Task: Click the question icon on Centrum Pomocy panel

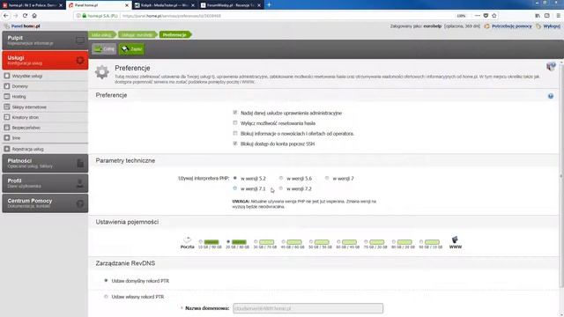Action: tap(80, 203)
